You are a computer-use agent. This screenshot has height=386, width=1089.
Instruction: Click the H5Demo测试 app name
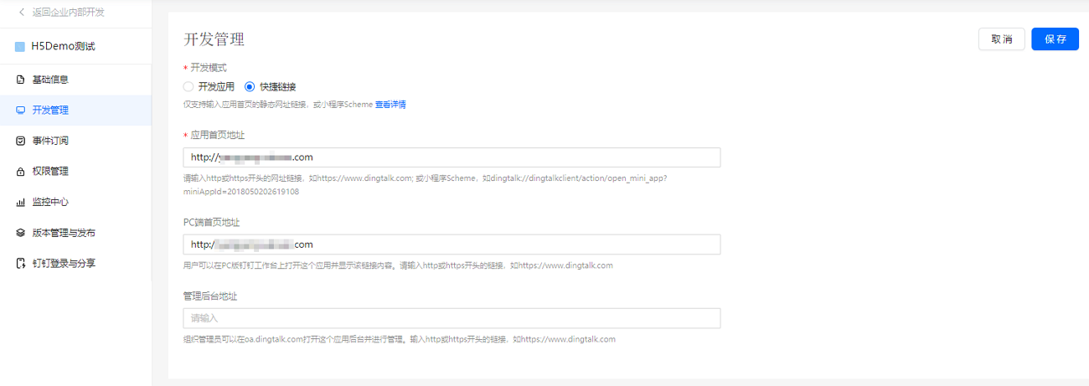click(x=63, y=47)
